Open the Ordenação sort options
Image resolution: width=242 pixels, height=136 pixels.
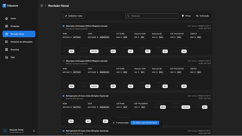click(202, 16)
